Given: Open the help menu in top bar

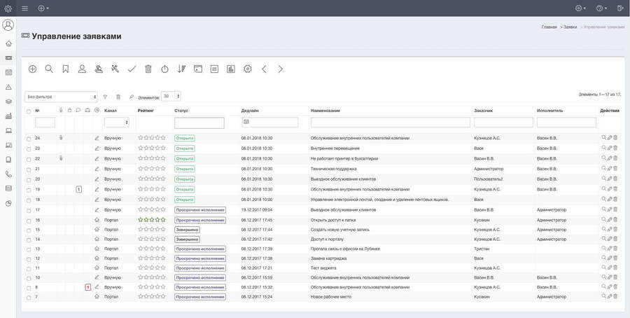Looking at the screenshot, I should click(x=601, y=8).
